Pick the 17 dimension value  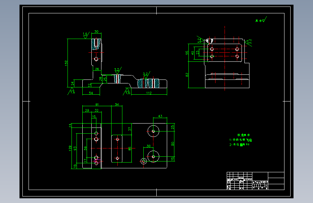click(x=86, y=160)
